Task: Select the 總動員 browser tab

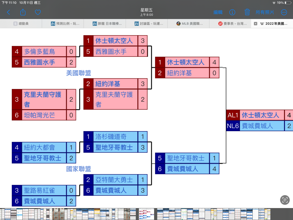Action: click(x=21, y=24)
